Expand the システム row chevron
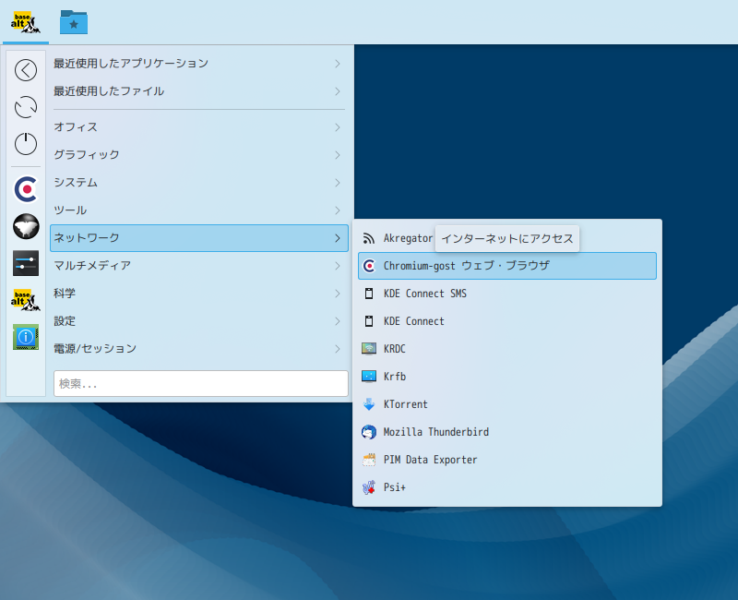Viewport: 738px width, 600px height. tap(338, 183)
